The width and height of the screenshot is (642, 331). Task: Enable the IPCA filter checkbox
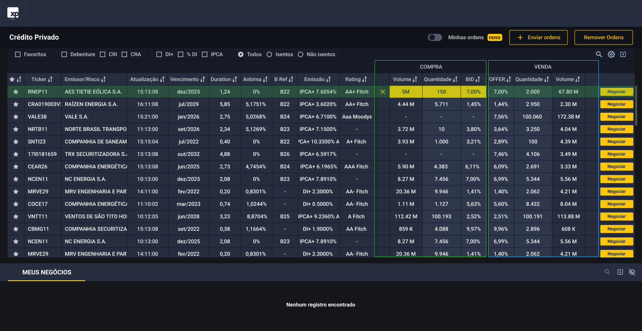(x=205, y=54)
